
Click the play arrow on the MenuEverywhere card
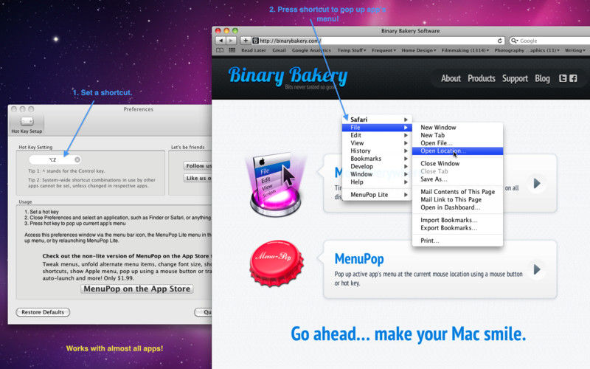[x=537, y=183]
